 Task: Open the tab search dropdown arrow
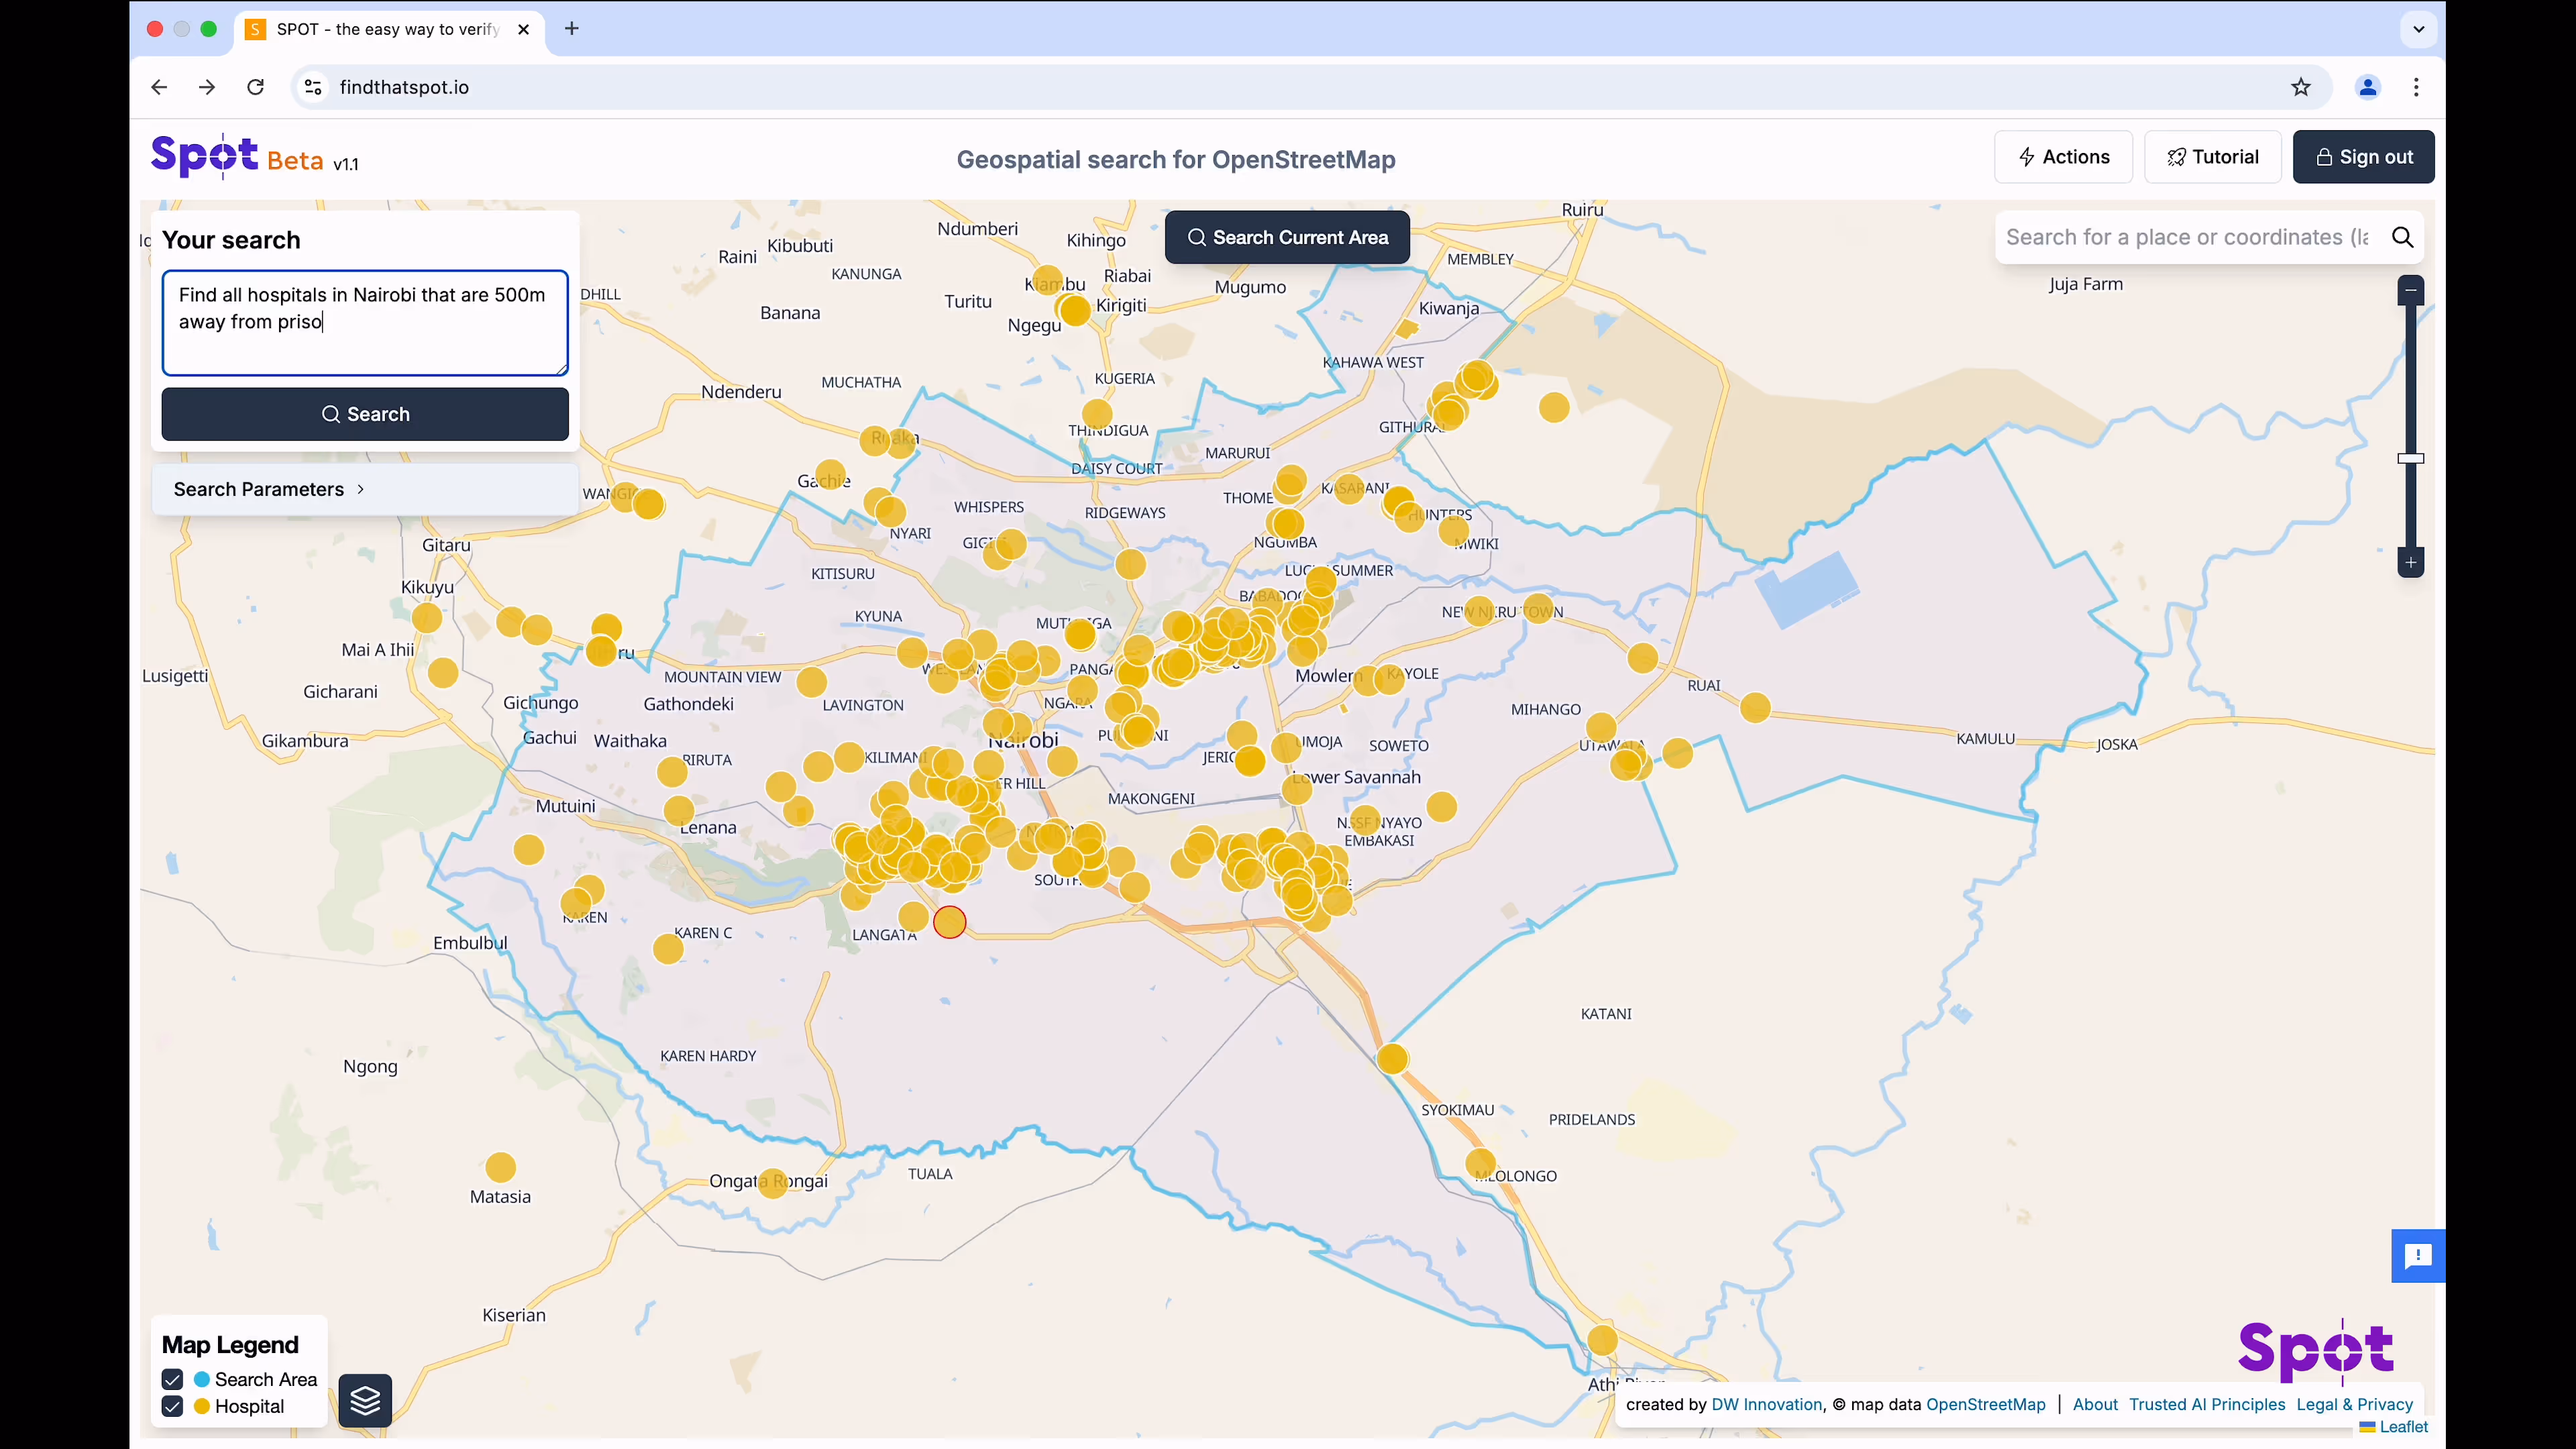2418,29
